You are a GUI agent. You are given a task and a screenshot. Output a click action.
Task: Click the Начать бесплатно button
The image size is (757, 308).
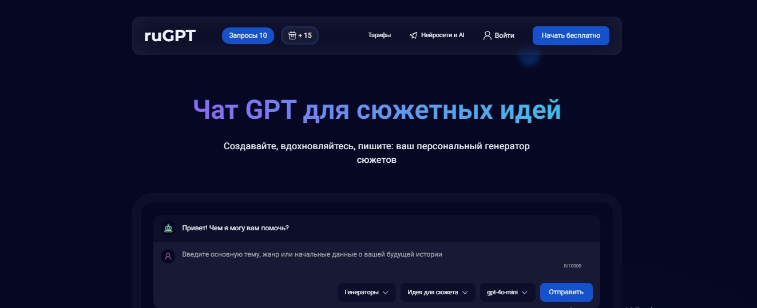coord(570,35)
